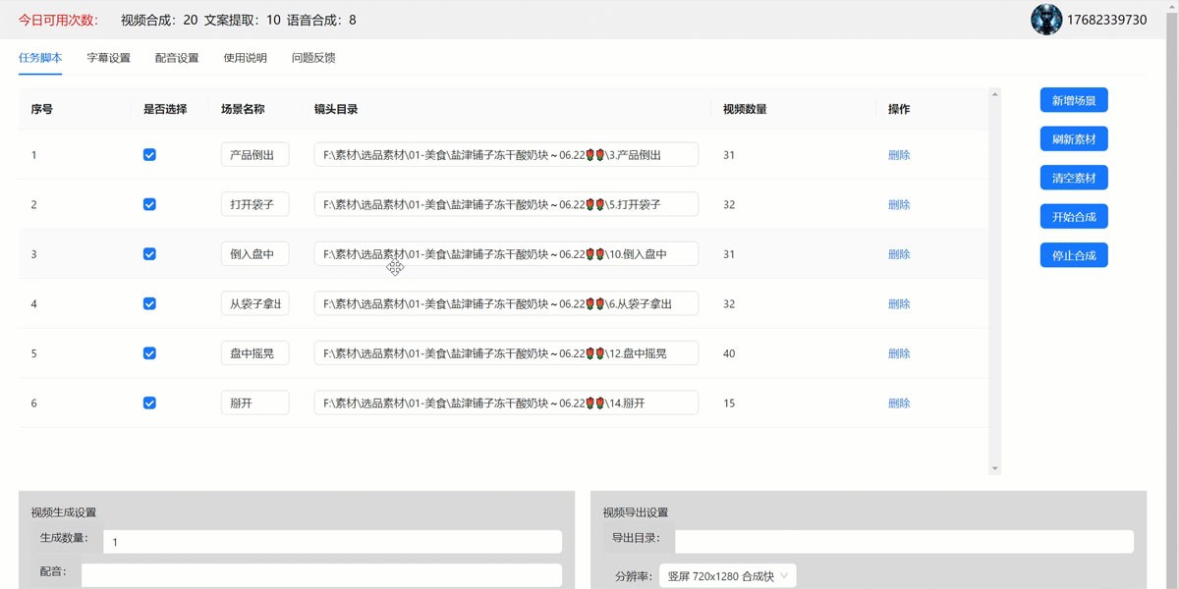Image resolution: width=1179 pixels, height=589 pixels.
Task: Click the 生成数量 input field
Action: pos(332,542)
